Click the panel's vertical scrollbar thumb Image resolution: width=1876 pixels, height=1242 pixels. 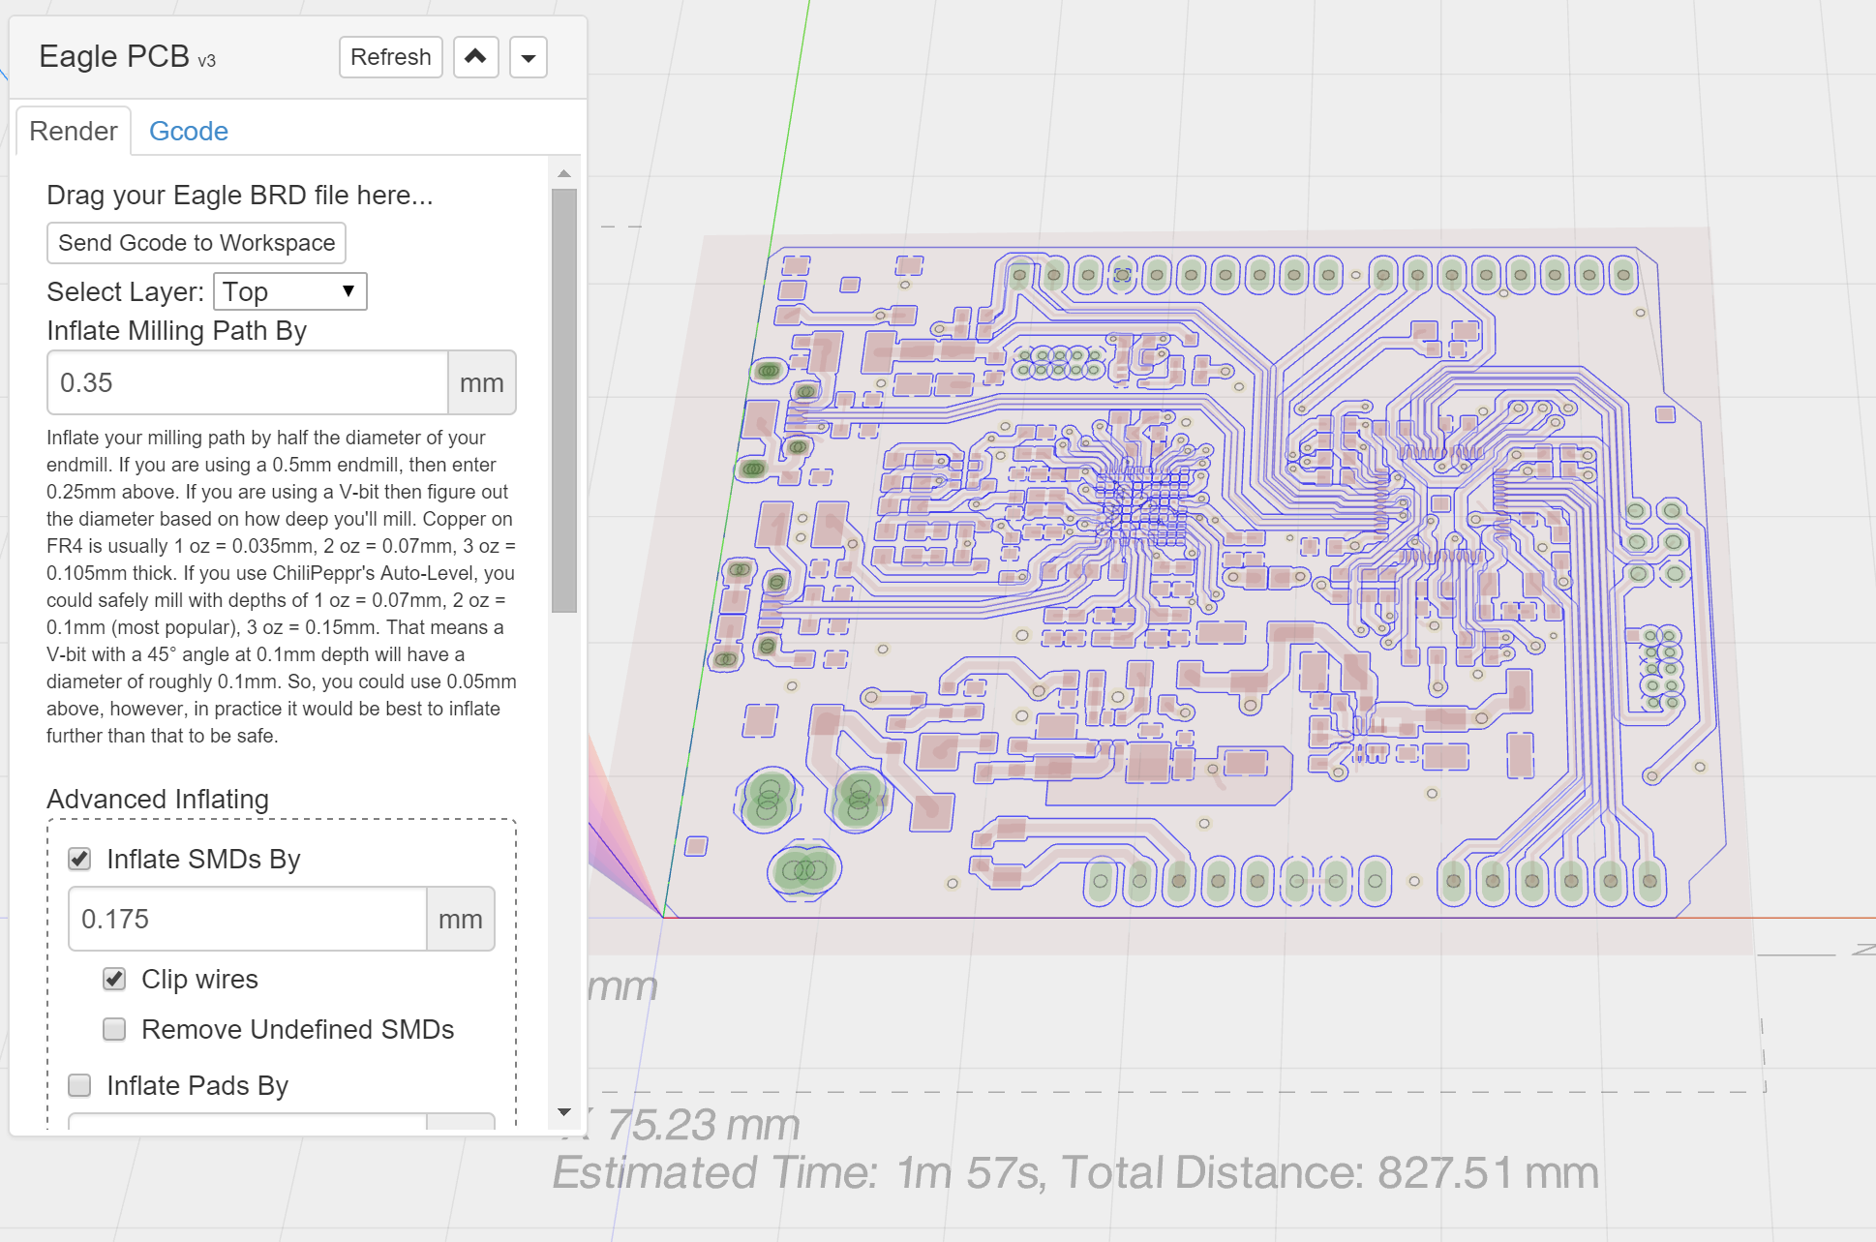coord(564,399)
